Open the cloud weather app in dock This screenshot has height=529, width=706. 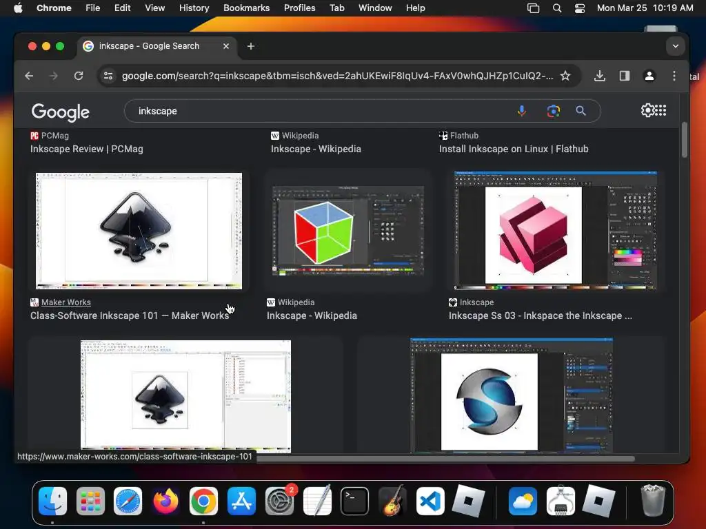click(523, 501)
